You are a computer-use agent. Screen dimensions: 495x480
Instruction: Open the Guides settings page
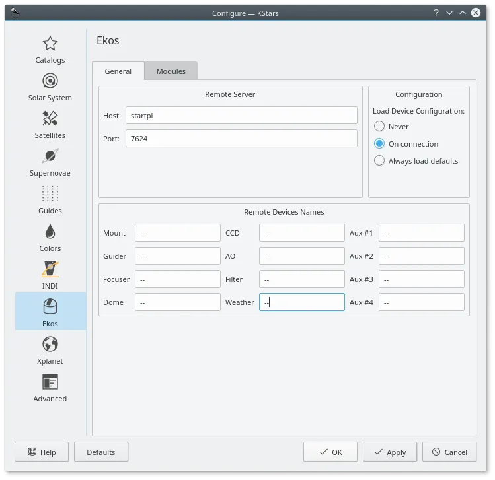click(x=50, y=199)
